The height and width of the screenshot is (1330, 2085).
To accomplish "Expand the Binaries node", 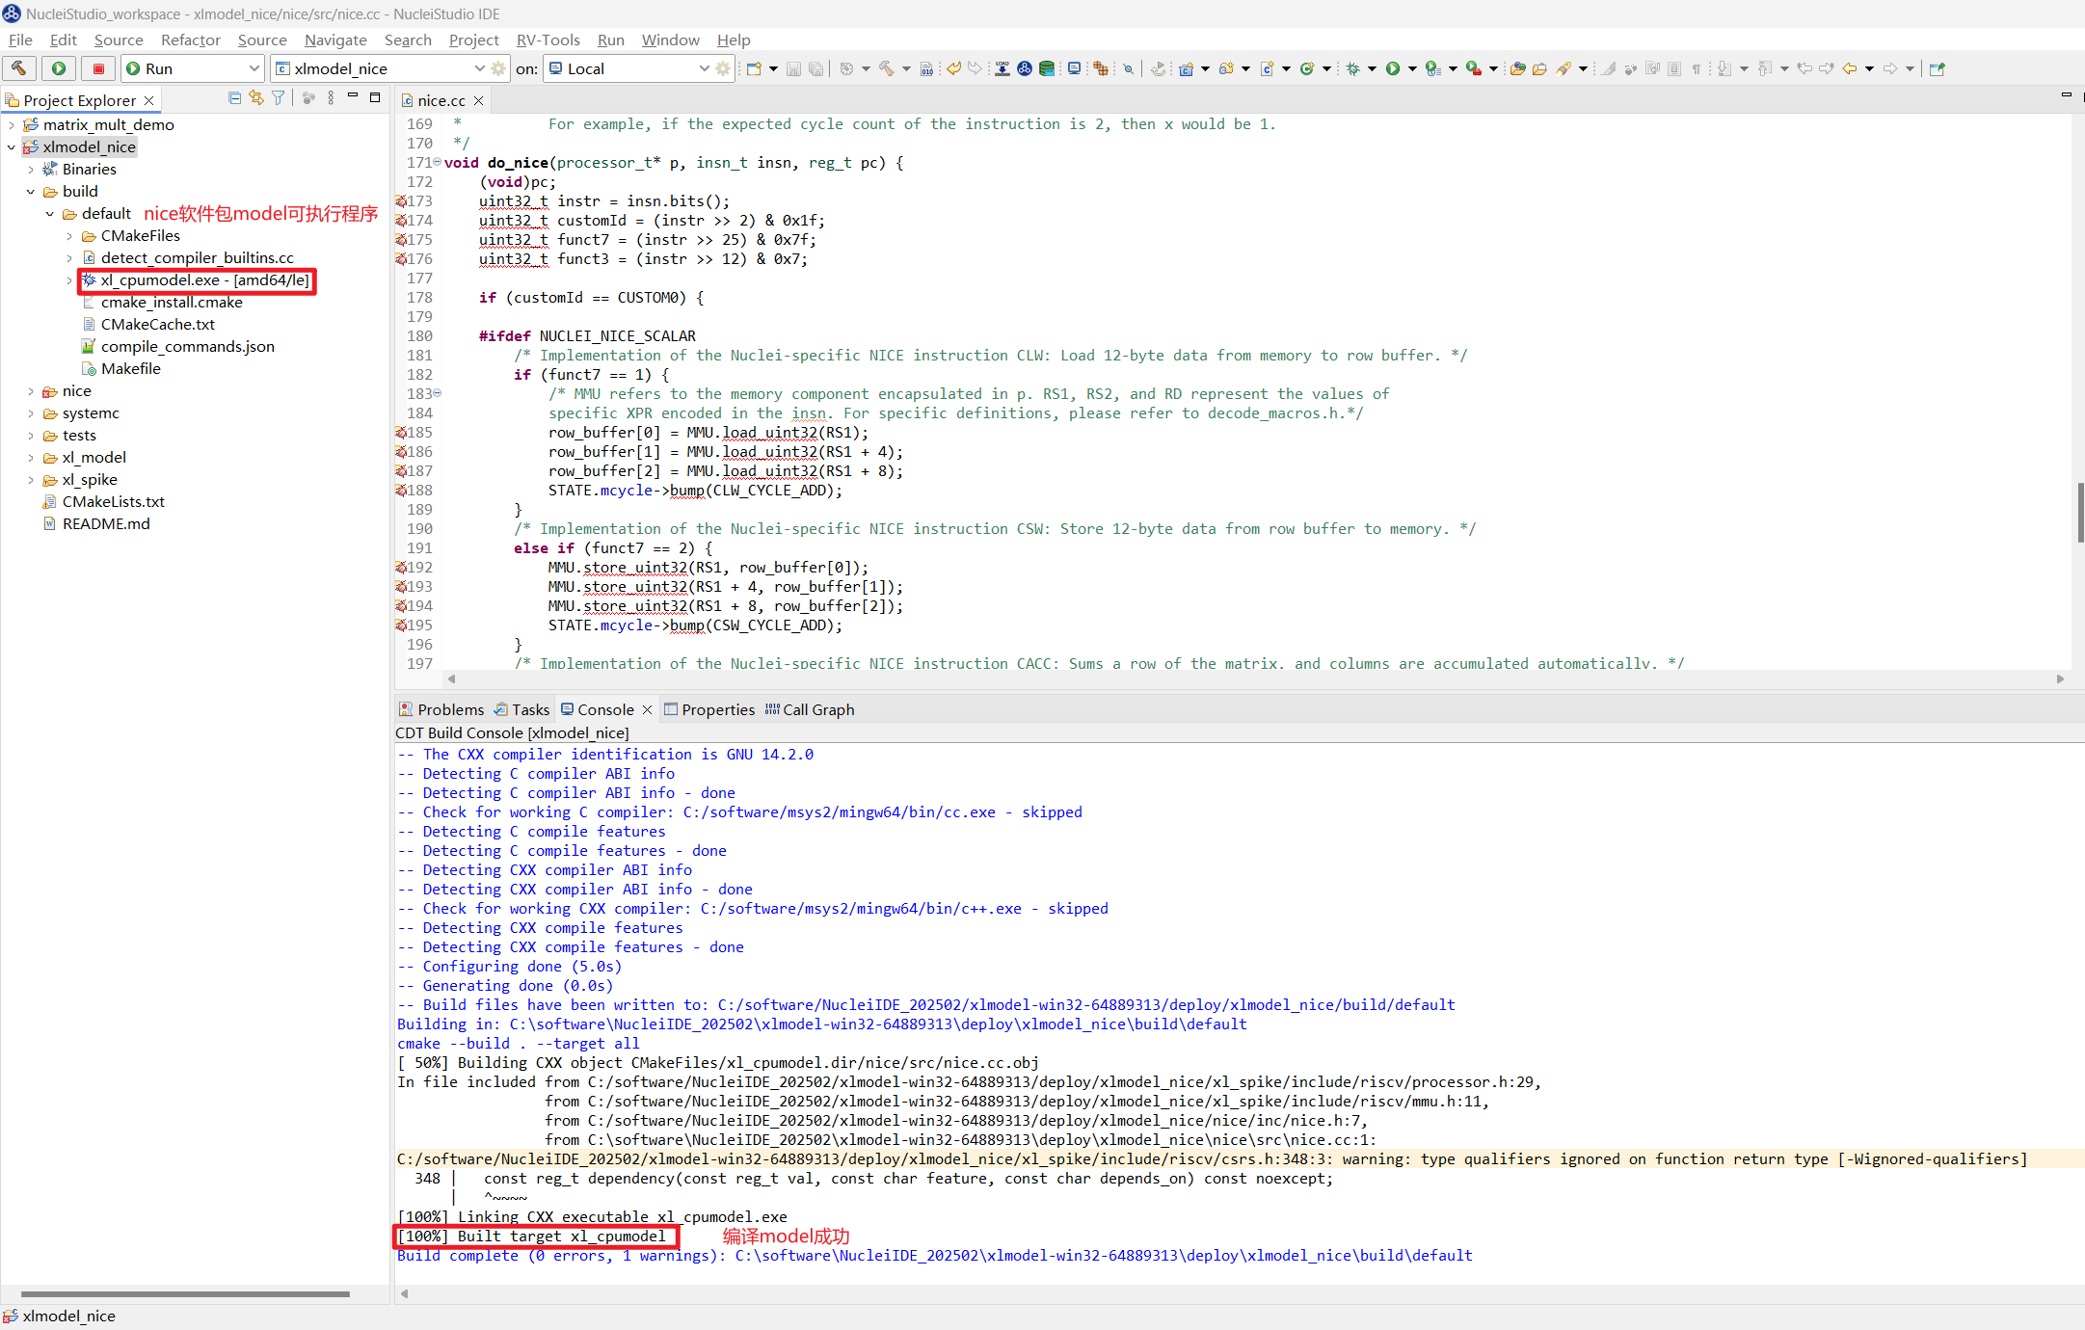I will [31, 170].
